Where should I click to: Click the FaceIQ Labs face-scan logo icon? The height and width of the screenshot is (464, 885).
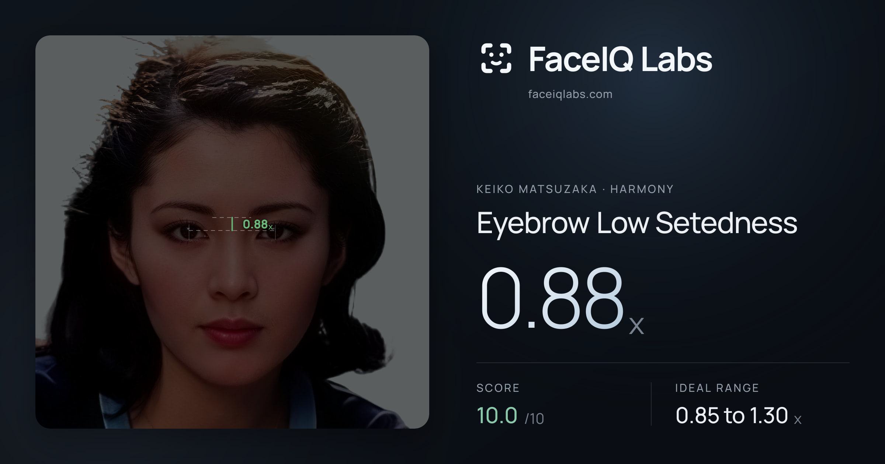[496, 58]
